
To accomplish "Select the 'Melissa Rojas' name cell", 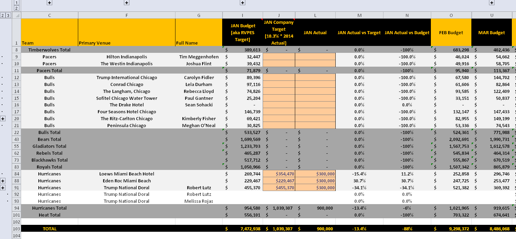I will click(199, 201).
